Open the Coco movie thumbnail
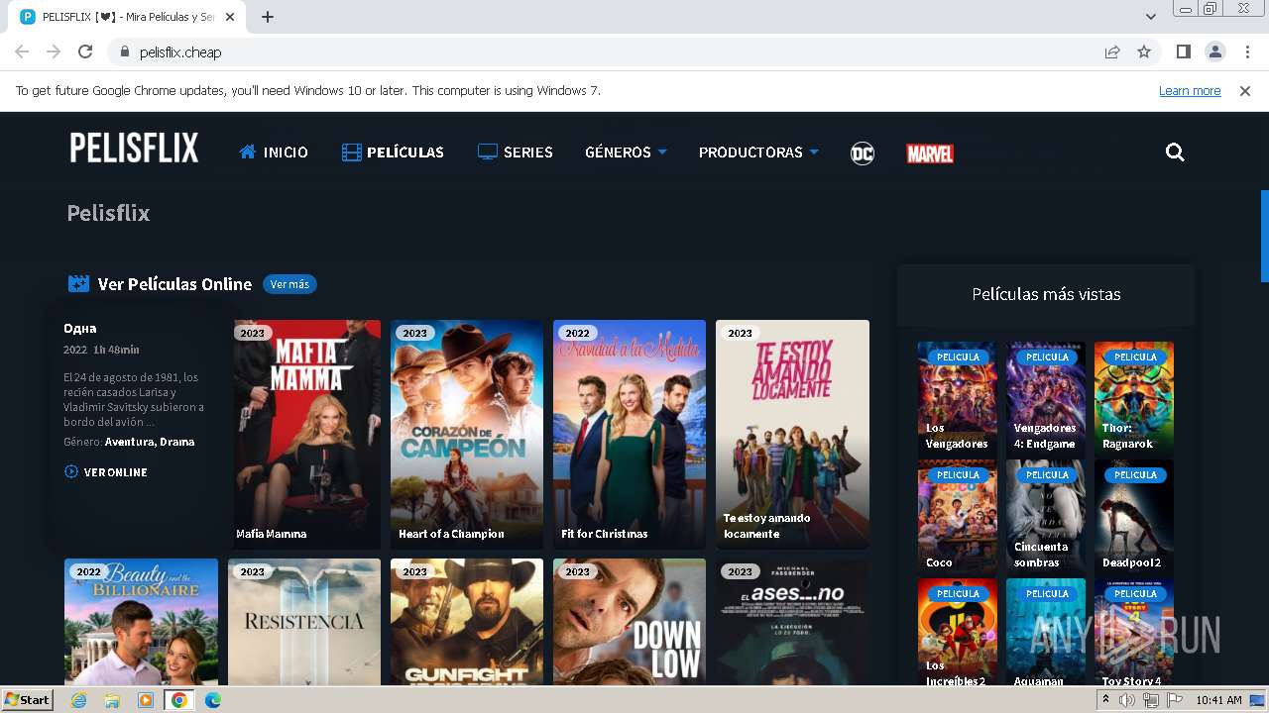The image size is (1269, 713). [957, 516]
